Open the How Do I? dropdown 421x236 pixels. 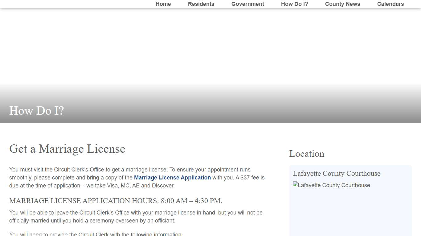click(x=294, y=4)
